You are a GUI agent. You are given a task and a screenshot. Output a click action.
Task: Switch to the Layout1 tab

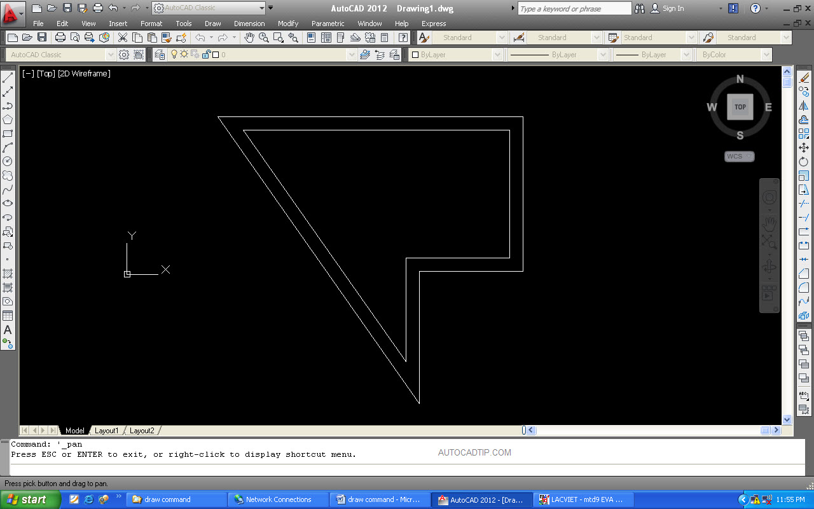(107, 431)
